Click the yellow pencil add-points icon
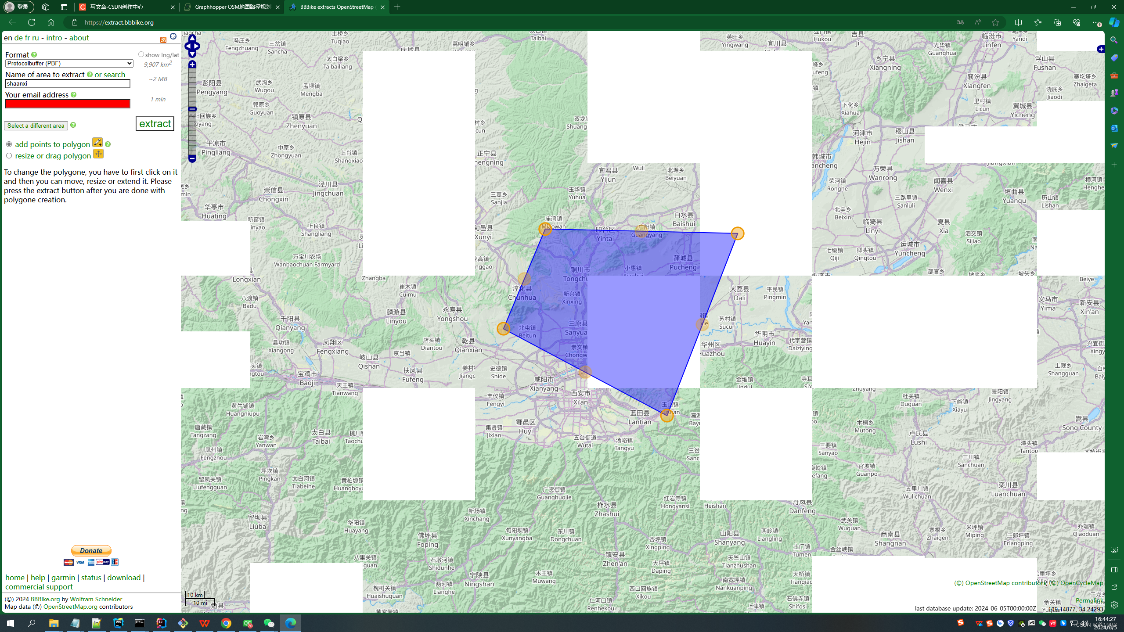Image resolution: width=1124 pixels, height=632 pixels. click(x=97, y=142)
